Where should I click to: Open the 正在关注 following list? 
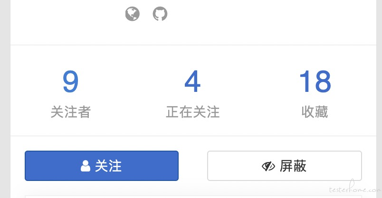pos(193,112)
